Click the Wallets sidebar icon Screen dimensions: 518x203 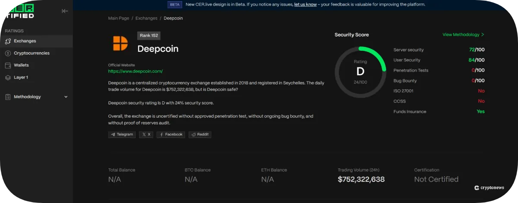[x=8, y=66]
